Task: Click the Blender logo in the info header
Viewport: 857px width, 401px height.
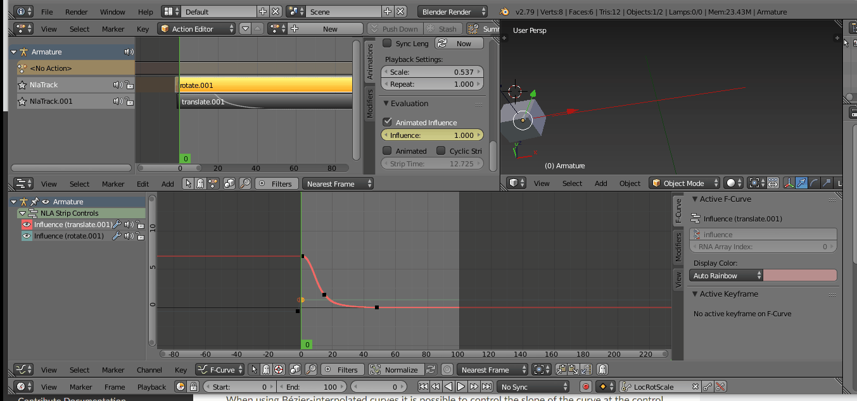Action: pyautogui.click(x=504, y=11)
